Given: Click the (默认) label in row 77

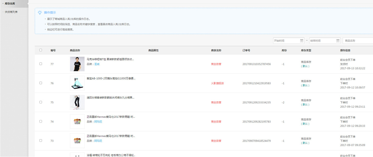Looking at the screenshot, I should coord(305,66).
